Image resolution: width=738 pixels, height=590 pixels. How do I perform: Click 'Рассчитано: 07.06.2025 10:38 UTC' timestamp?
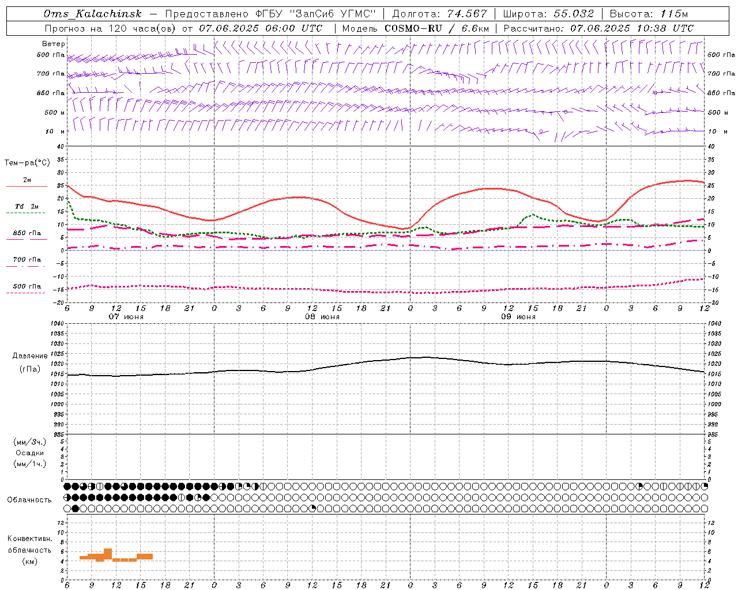(598, 28)
